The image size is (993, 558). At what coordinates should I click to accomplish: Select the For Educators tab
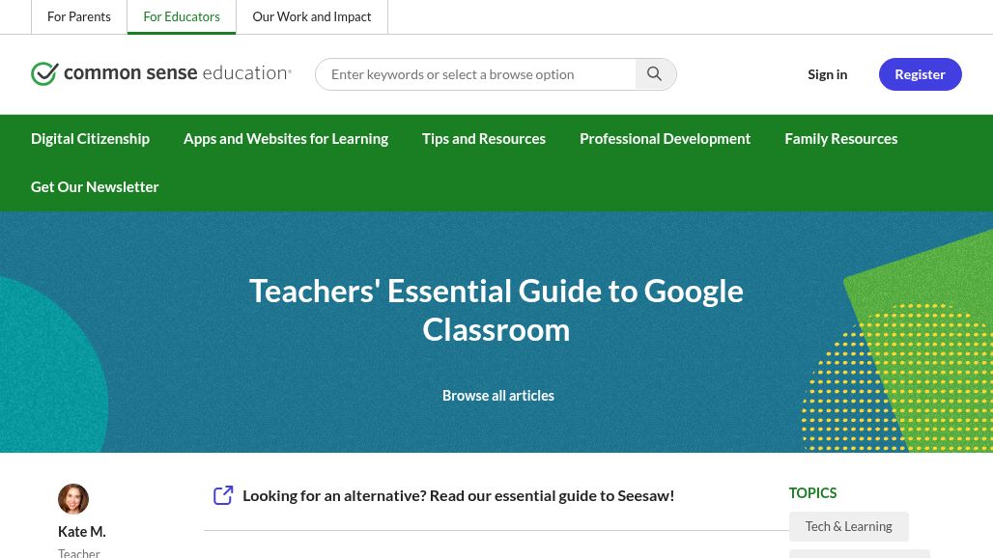click(x=182, y=16)
